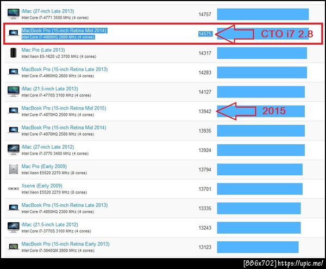Click the Mac Pro Early 2009 tower icon

(13, 169)
